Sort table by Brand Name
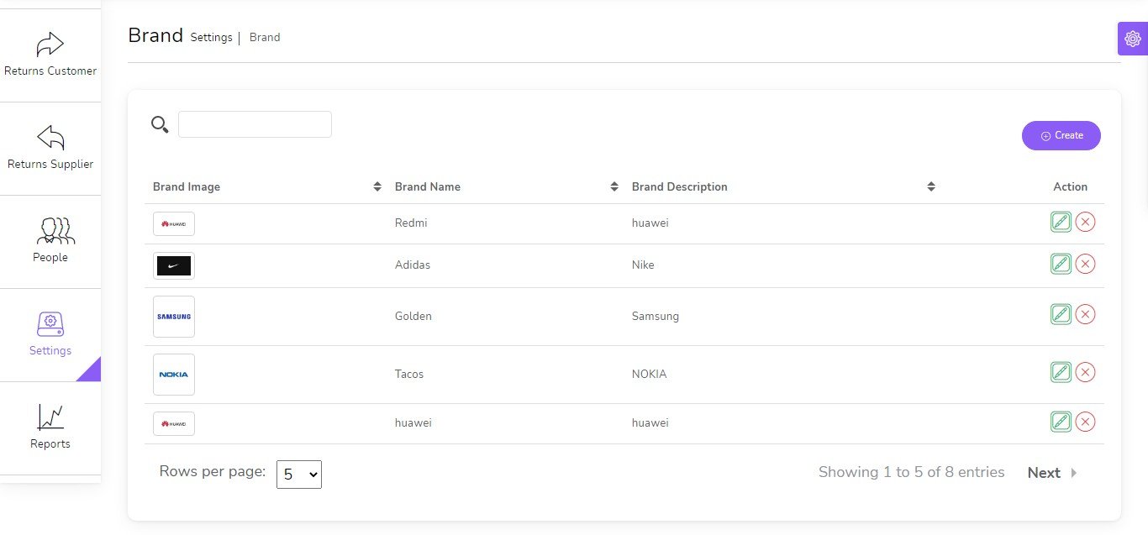1148x535 pixels. (x=614, y=186)
